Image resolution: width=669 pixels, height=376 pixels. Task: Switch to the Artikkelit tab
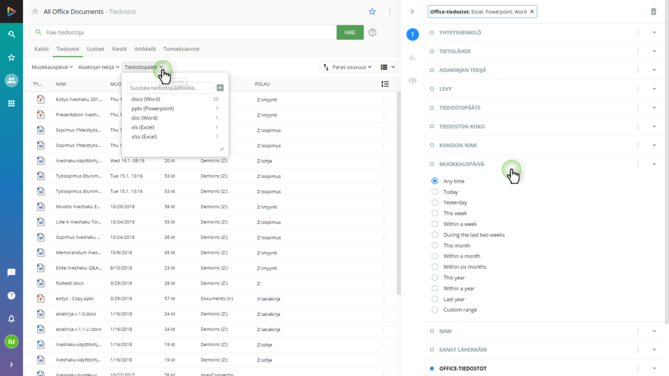[x=145, y=49]
